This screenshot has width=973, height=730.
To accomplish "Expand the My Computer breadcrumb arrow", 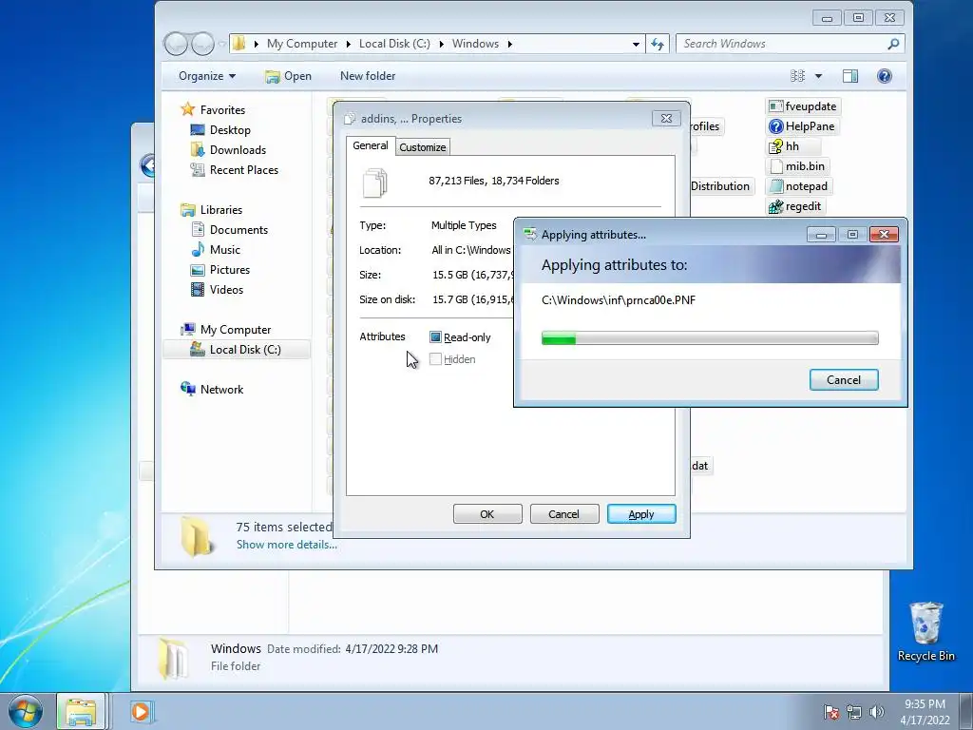I will point(348,44).
